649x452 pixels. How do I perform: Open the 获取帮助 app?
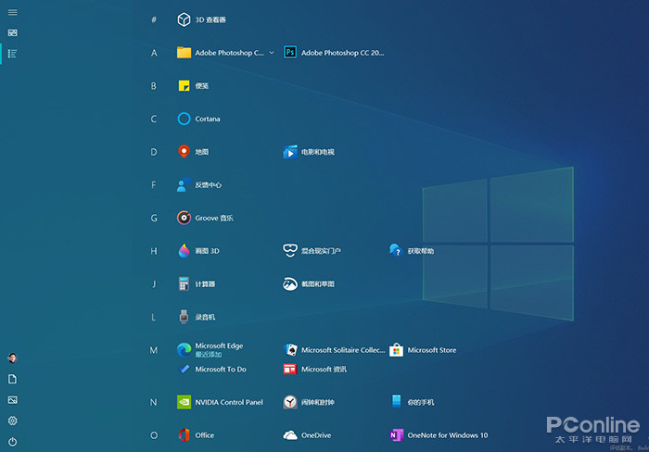(x=412, y=251)
